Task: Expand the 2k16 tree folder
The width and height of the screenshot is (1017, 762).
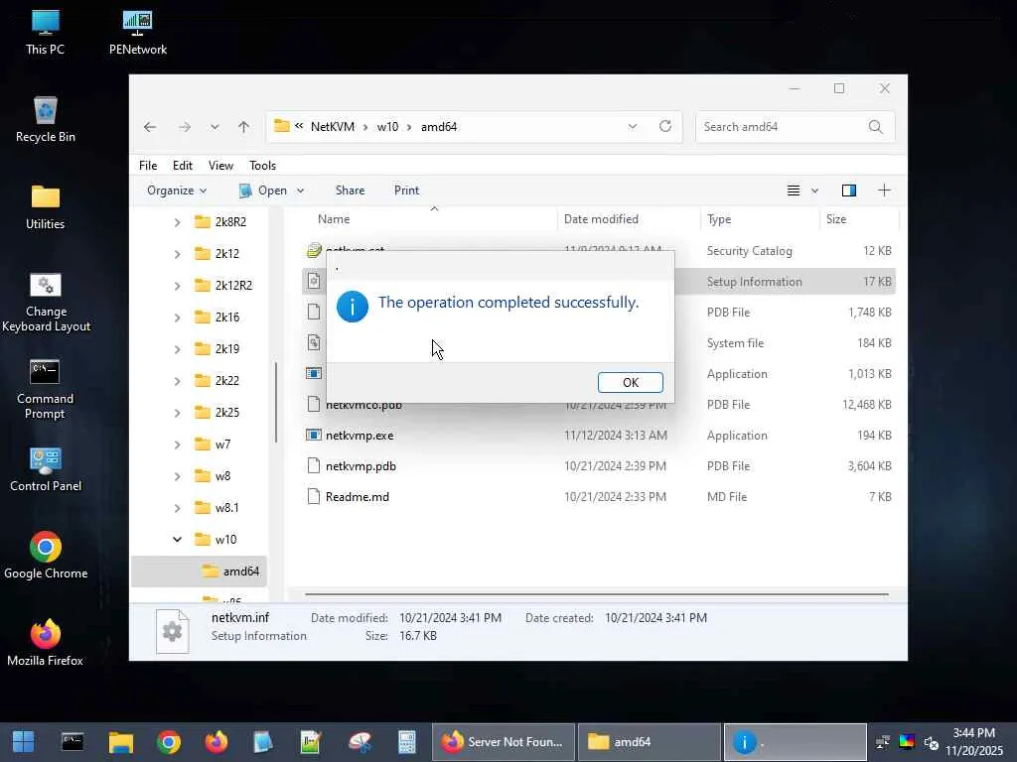Action: 177,317
